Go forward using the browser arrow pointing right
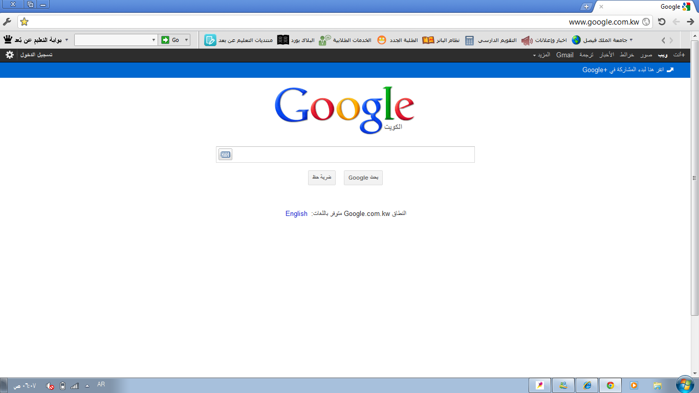This screenshot has height=393, width=699. click(690, 21)
